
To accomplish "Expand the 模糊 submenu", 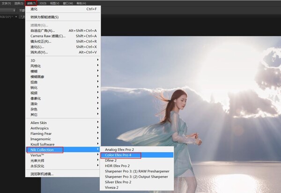I will pos(63,71).
